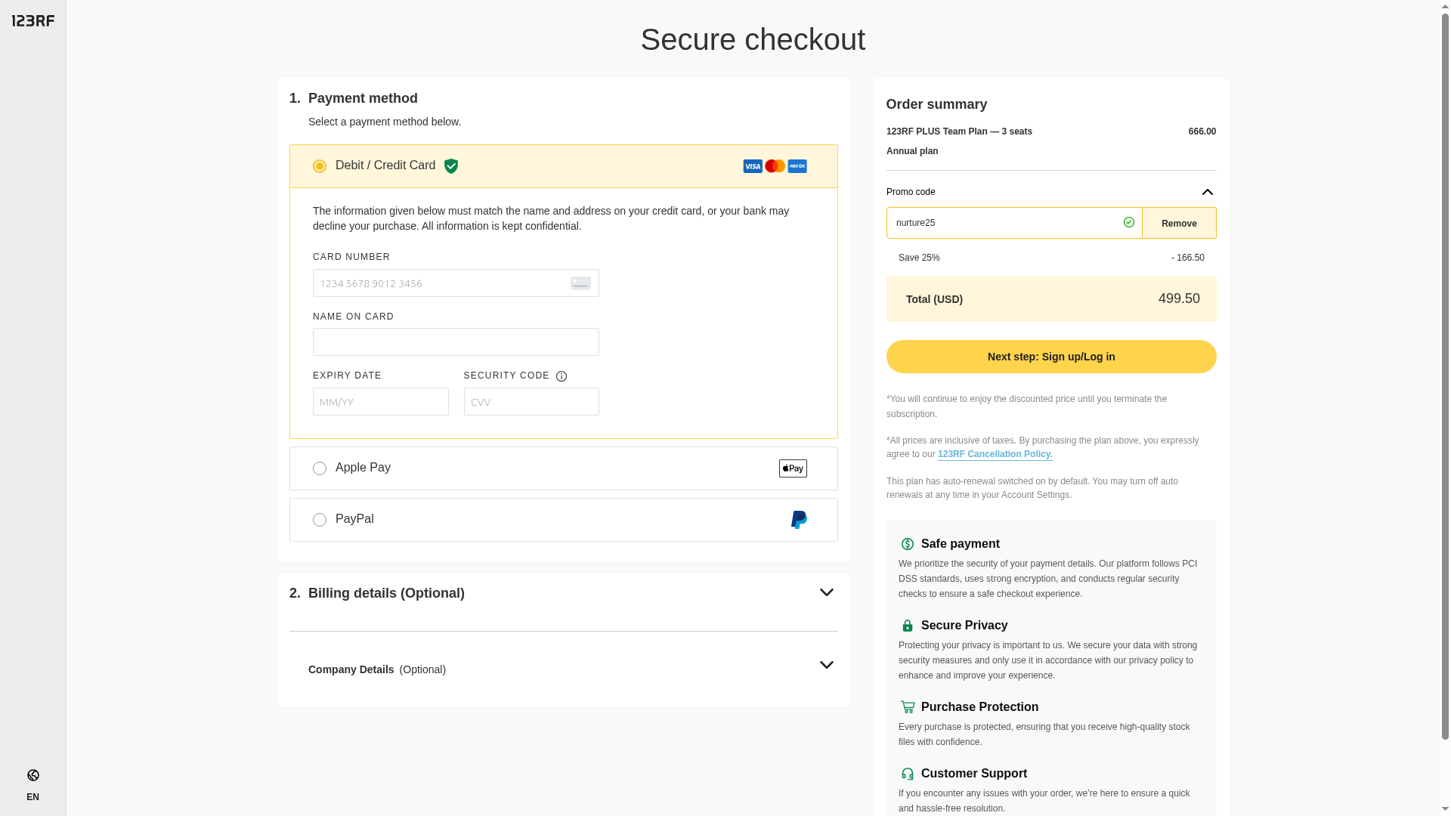
Task: Click the Apple Pay logo badge
Action: point(793,468)
